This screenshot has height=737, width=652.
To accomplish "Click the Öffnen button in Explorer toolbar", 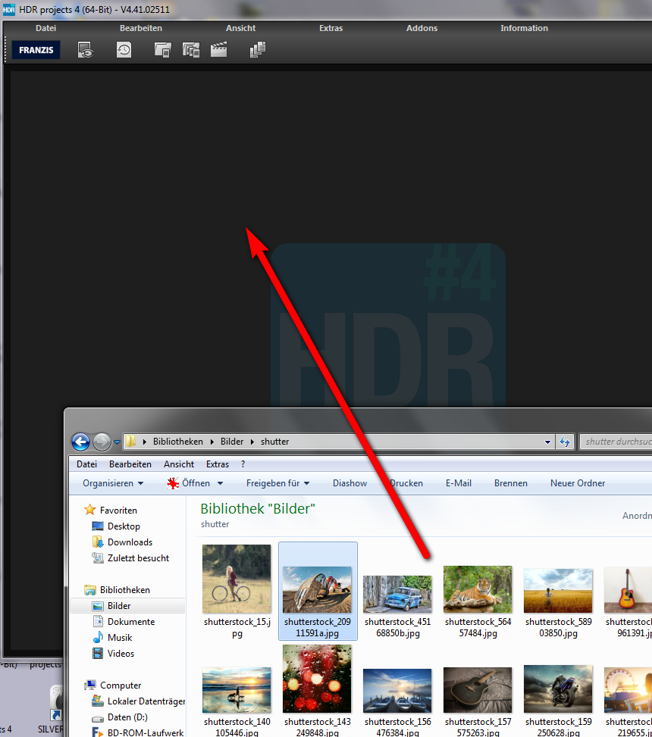I will coord(189,483).
